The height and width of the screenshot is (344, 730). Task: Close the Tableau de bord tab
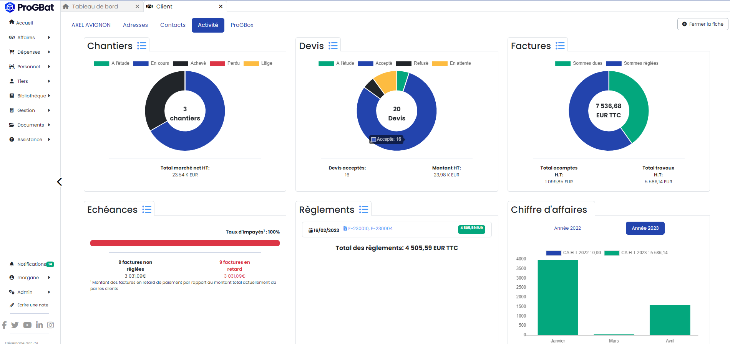pyautogui.click(x=138, y=7)
